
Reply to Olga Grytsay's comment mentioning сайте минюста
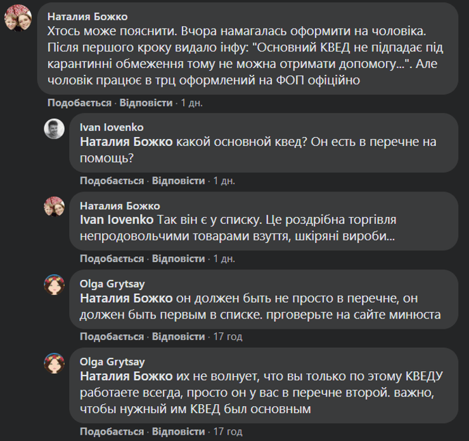[178, 336]
